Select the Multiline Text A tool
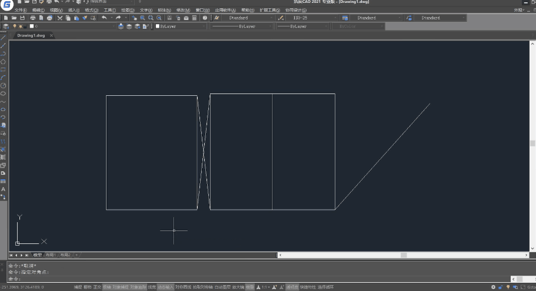536x291 pixels. pyautogui.click(x=3, y=189)
